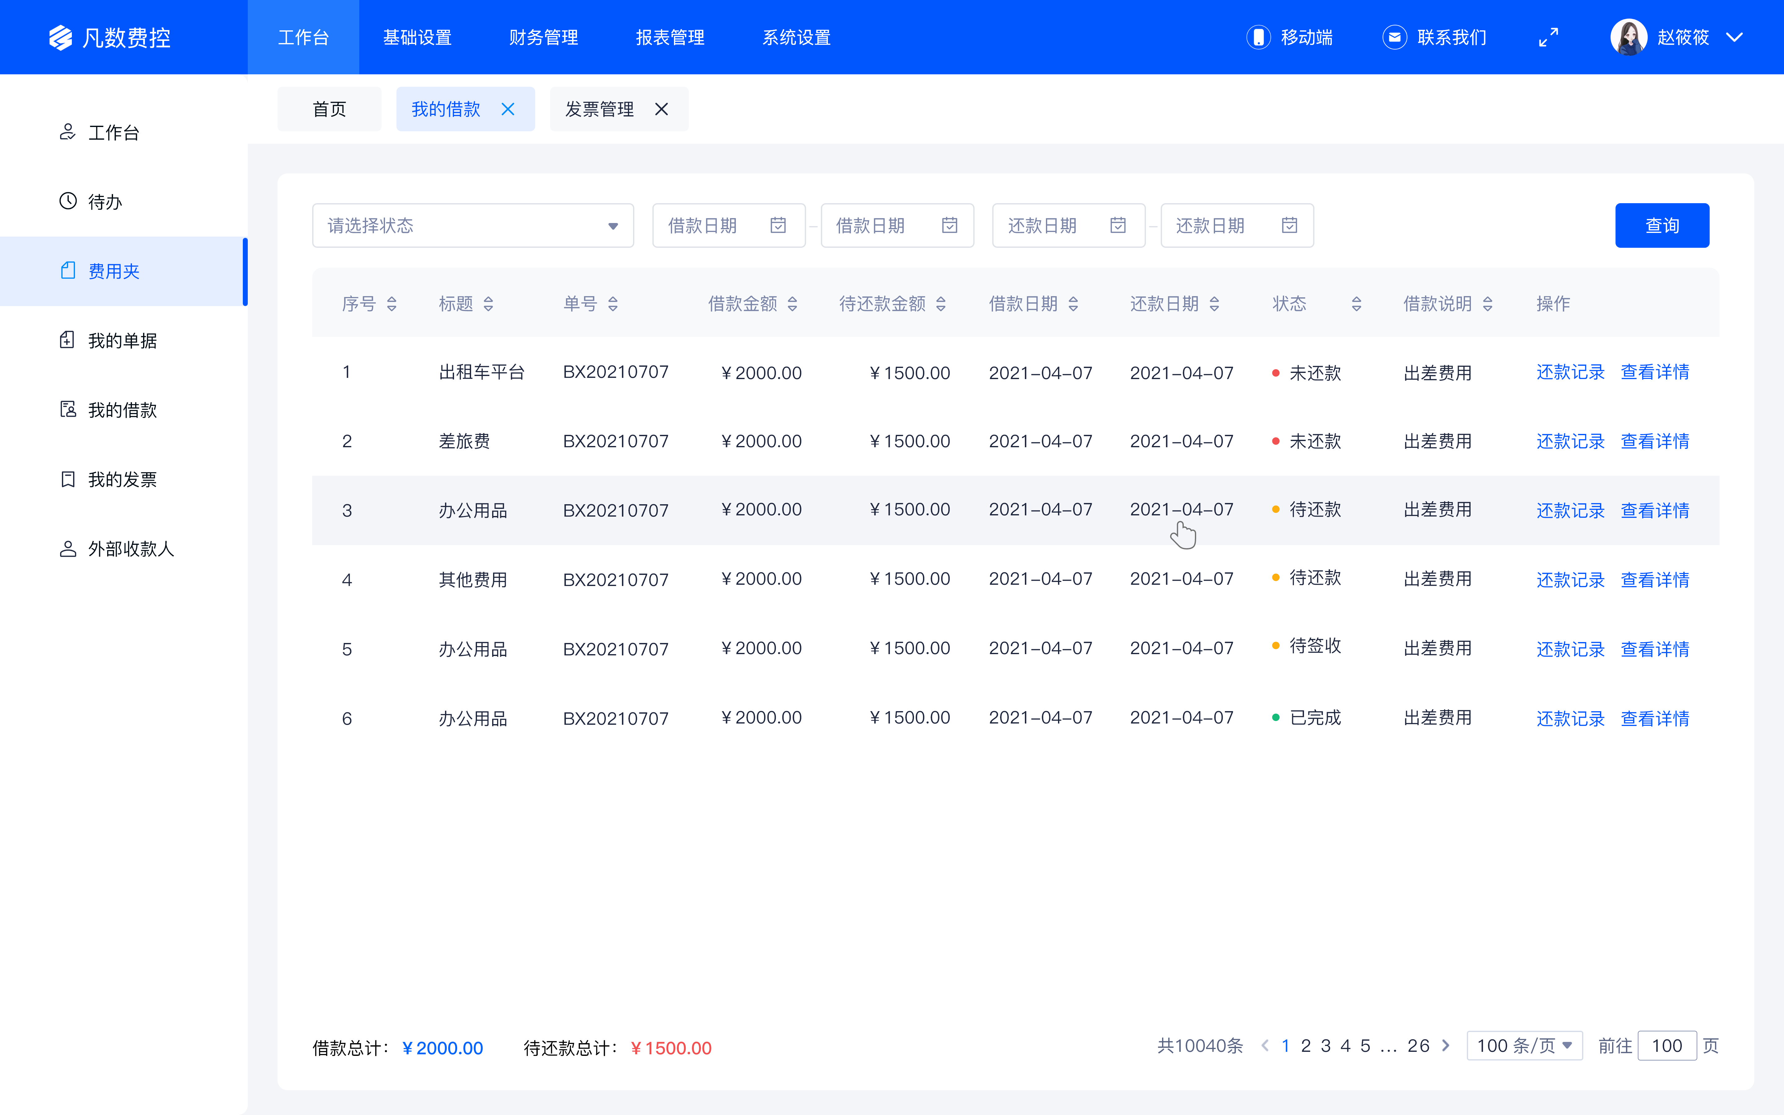This screenshot has height=1115, width=1784.
Task: Sort by 借款日期 header arrows
Action: (x=1073, y=304)
